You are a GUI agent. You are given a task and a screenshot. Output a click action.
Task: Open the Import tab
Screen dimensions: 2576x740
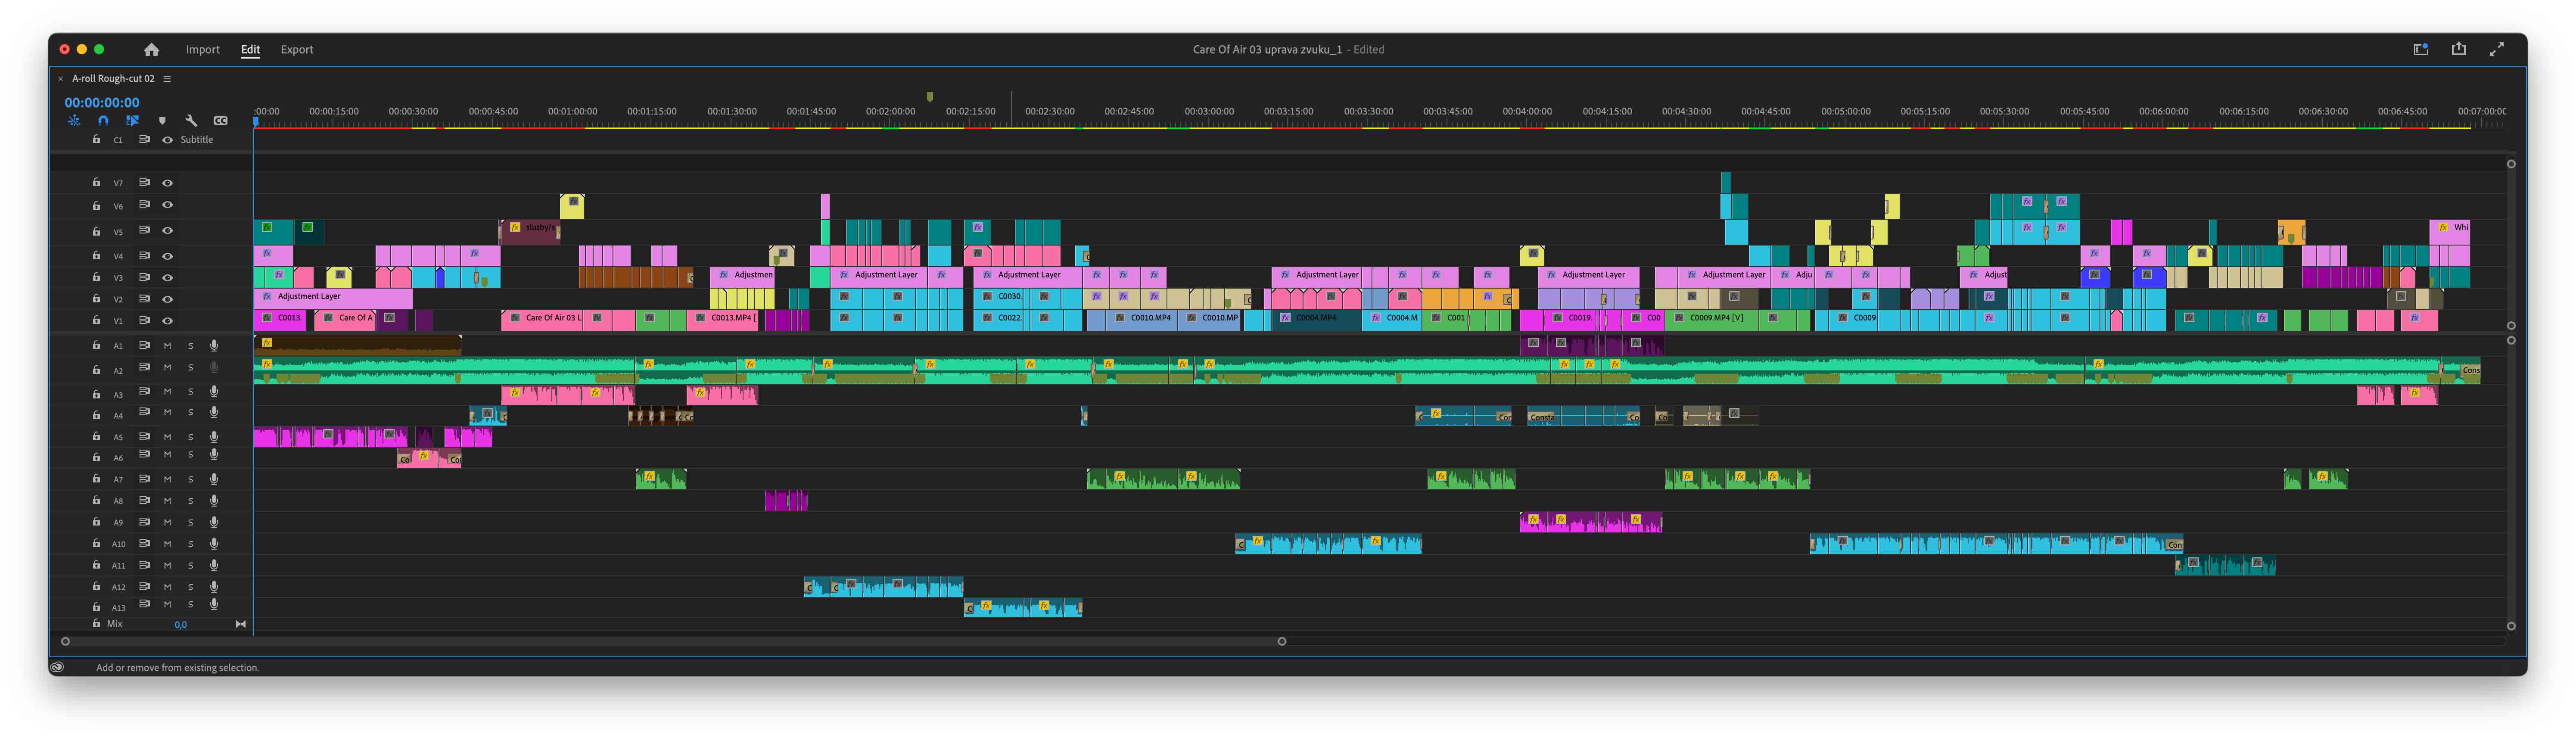tap(203, 49)
